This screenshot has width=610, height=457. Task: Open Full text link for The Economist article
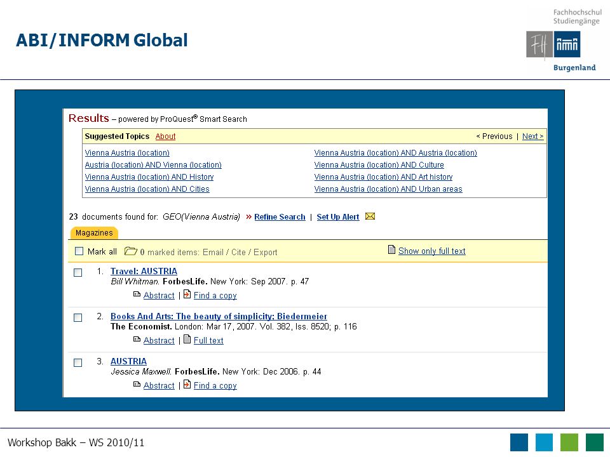click(208, 340)
